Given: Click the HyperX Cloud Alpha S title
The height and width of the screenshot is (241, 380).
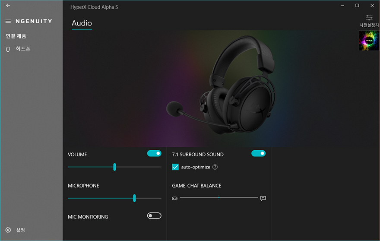Looking at the screenshot, I should pos(94,7).
